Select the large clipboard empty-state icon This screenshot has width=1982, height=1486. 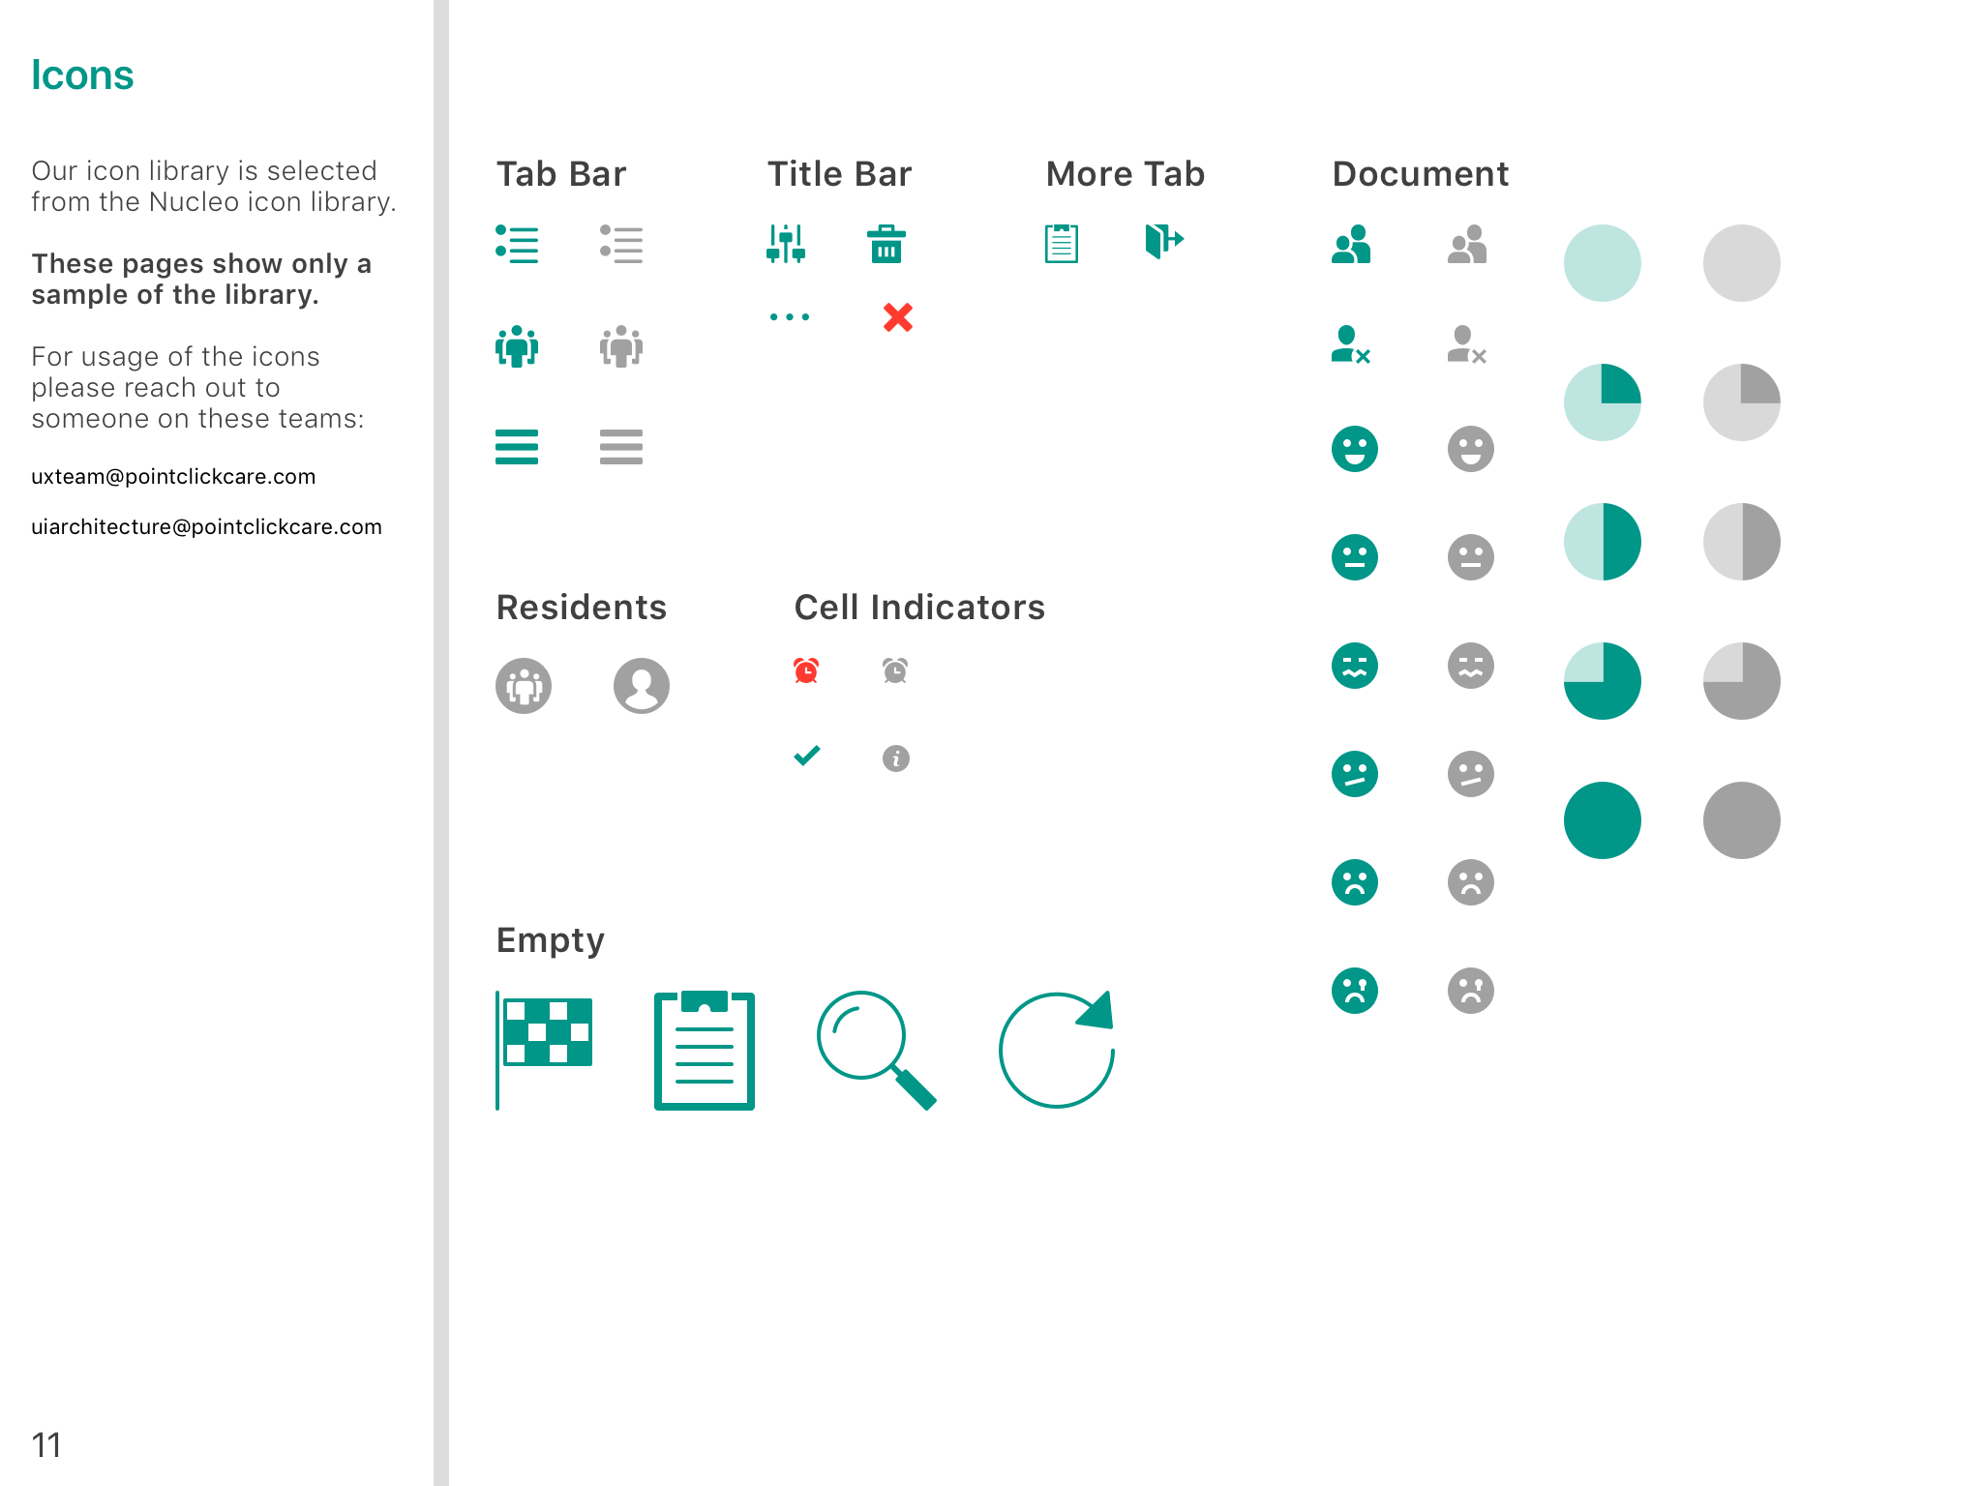coord(705,1051)
